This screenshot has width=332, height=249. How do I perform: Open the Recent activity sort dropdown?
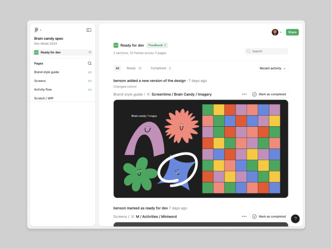272,68
